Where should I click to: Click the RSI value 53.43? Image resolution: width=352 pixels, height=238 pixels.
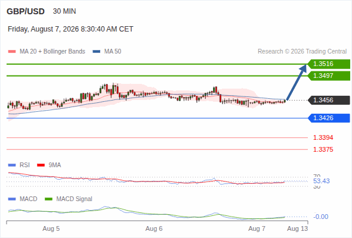(322, 181)
